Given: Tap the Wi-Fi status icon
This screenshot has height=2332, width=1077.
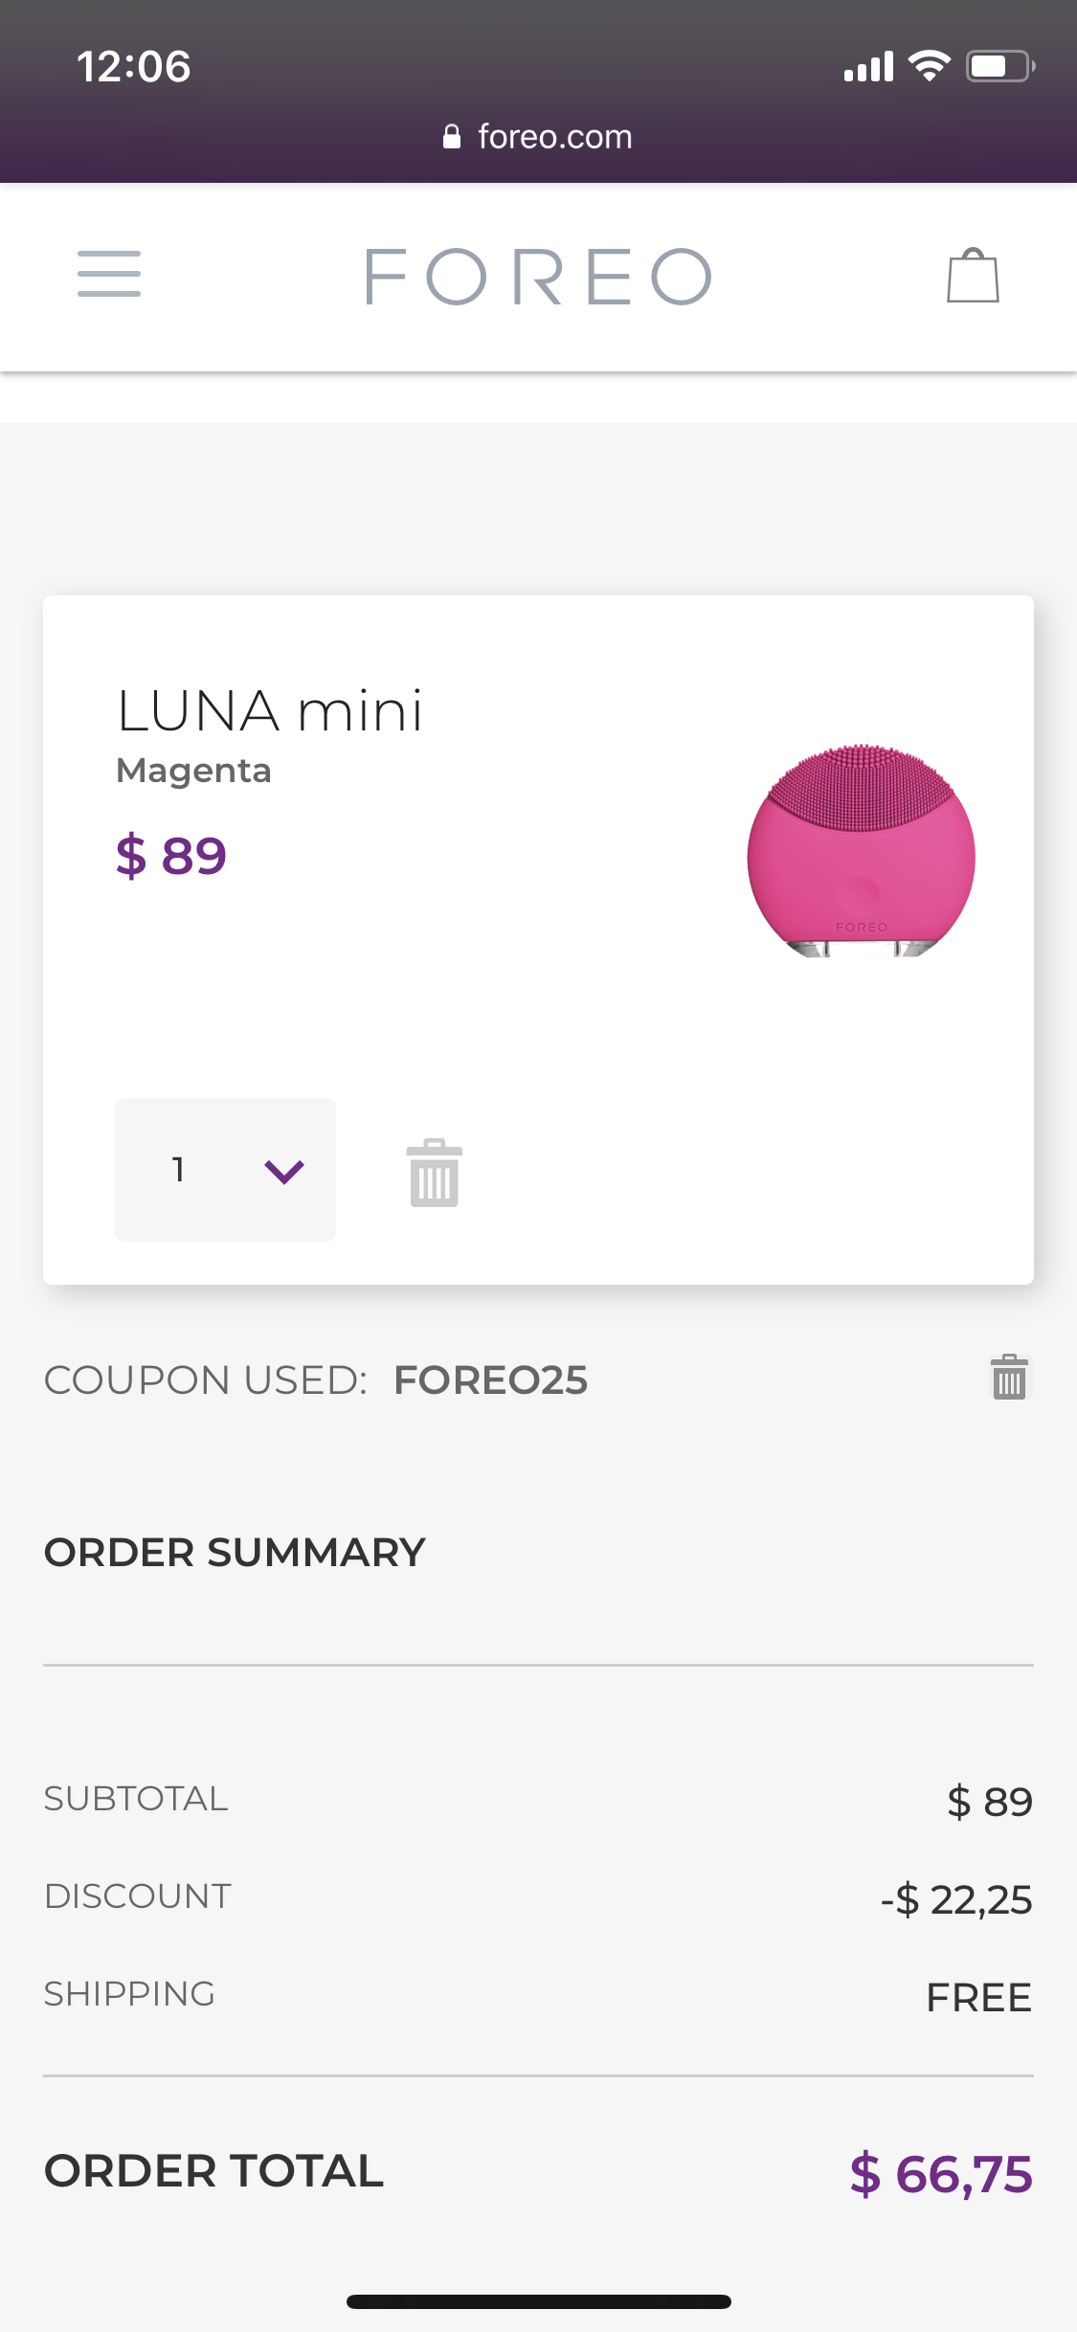Looking at the screenshot, I should (x=929, y=66).
